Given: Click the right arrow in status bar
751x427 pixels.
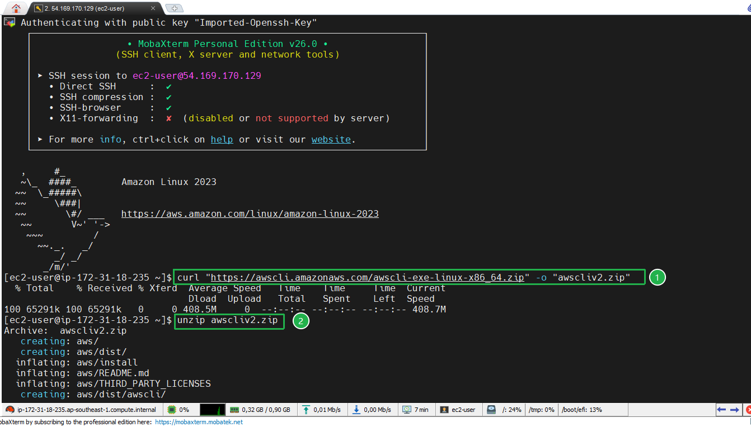Looking at the screenshot, I should click(735, 410).
